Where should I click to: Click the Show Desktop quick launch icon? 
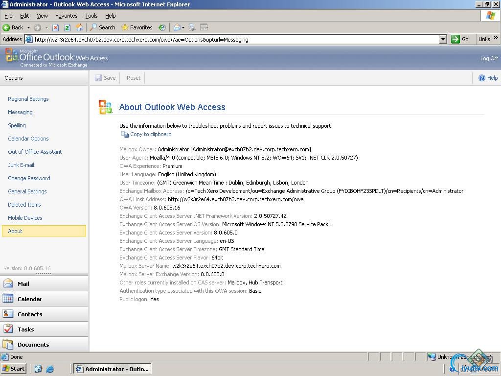(x=38, y=369)
